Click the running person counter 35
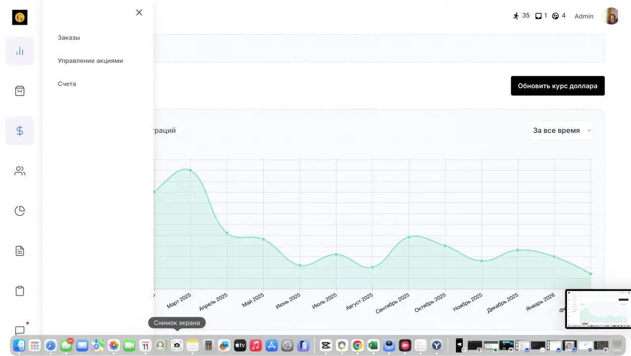The width and height of the screenshot is (631, 356). click(x=521, y=16)
